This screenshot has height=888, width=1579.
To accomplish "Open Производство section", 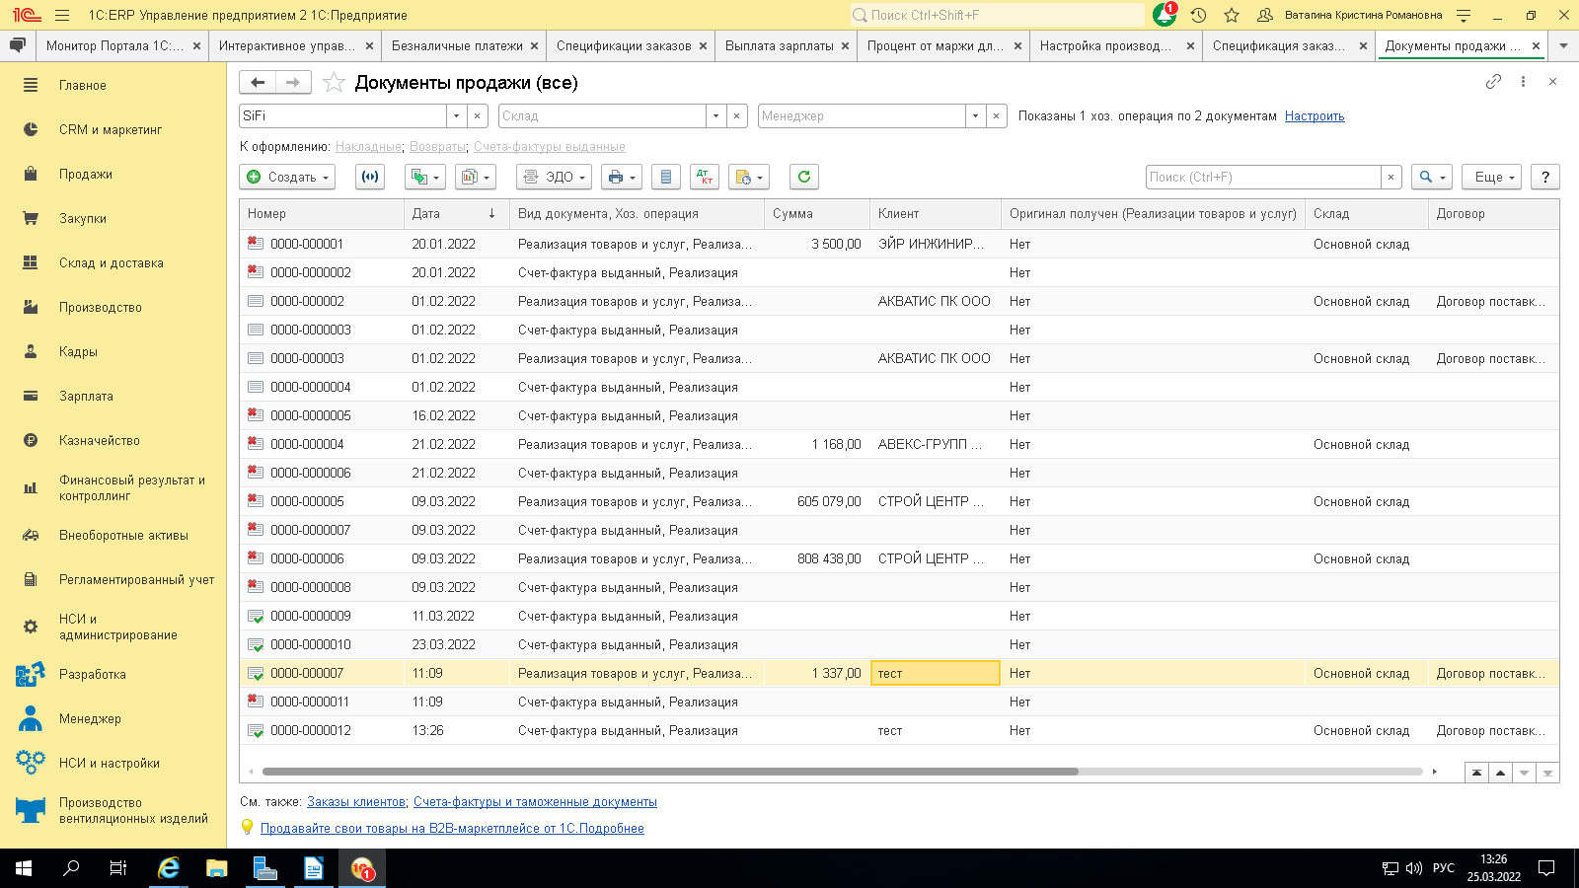I will 101,308.
